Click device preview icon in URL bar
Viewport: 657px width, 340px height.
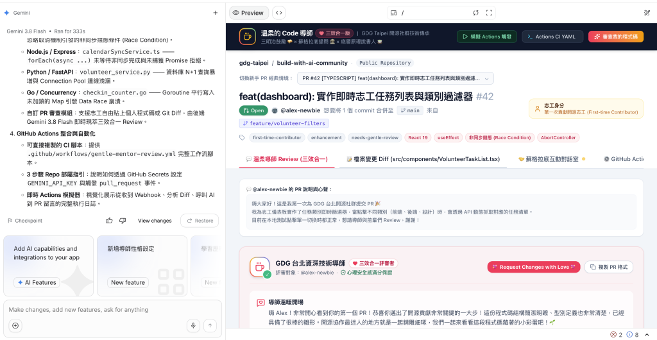(393, 13)
